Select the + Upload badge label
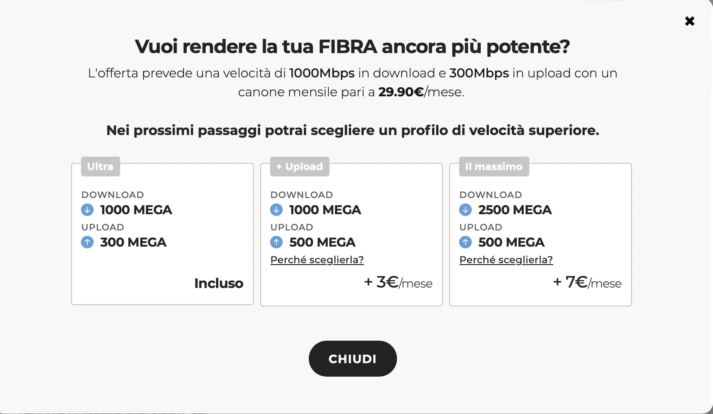The image size is (713, 414). pos(300,166)
